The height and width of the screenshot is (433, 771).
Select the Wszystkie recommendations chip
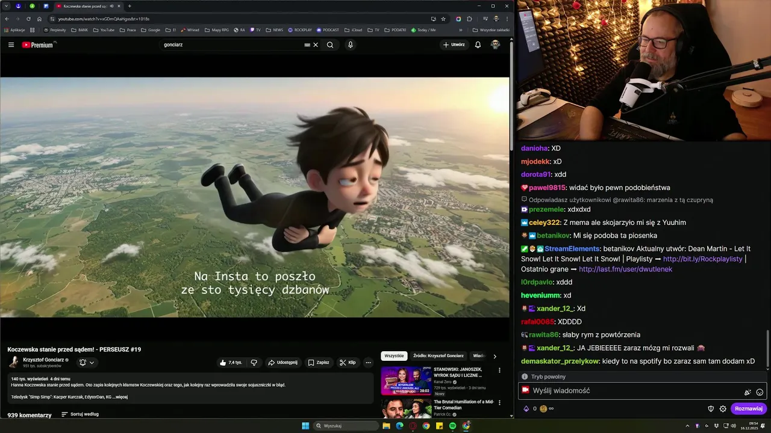[x=394, y=356]
